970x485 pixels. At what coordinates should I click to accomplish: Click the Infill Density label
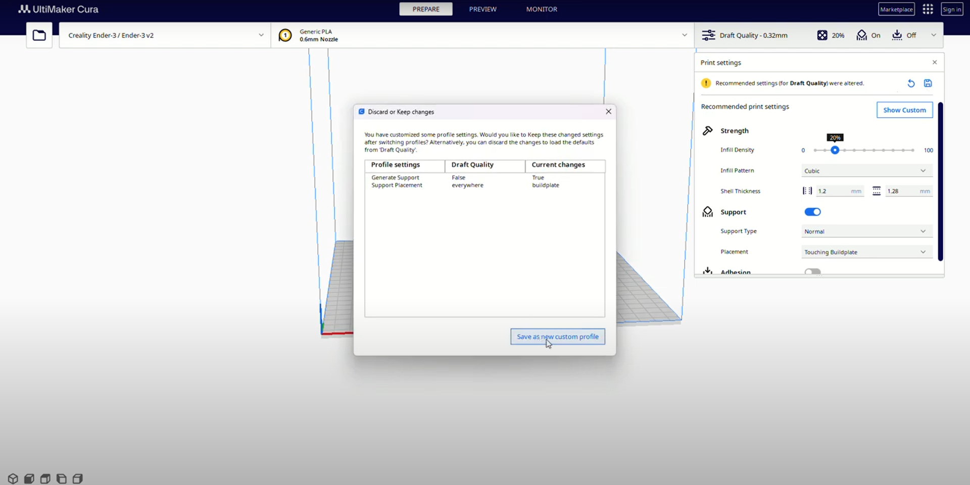[737, 150]
